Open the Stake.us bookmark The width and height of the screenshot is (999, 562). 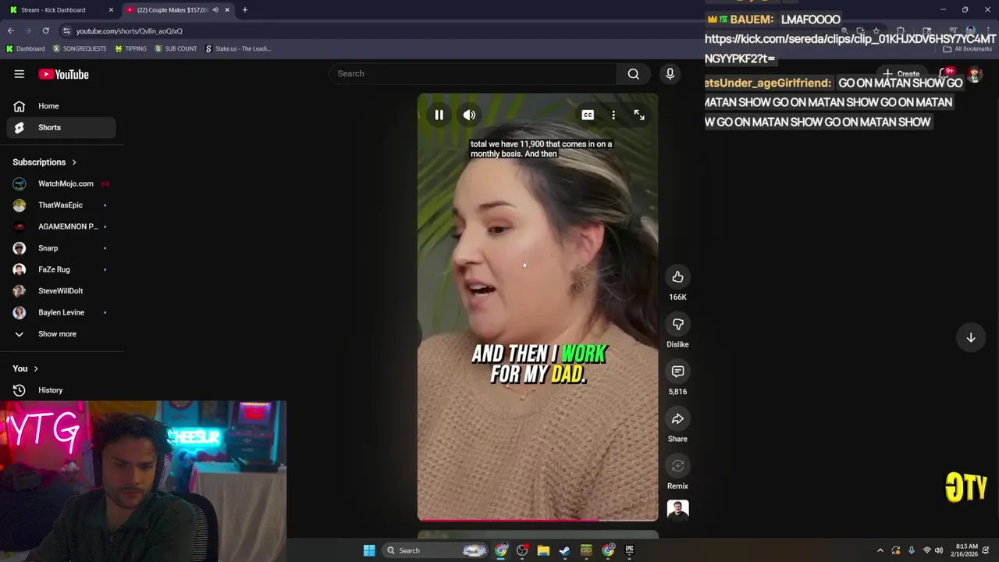click(238, 48)
